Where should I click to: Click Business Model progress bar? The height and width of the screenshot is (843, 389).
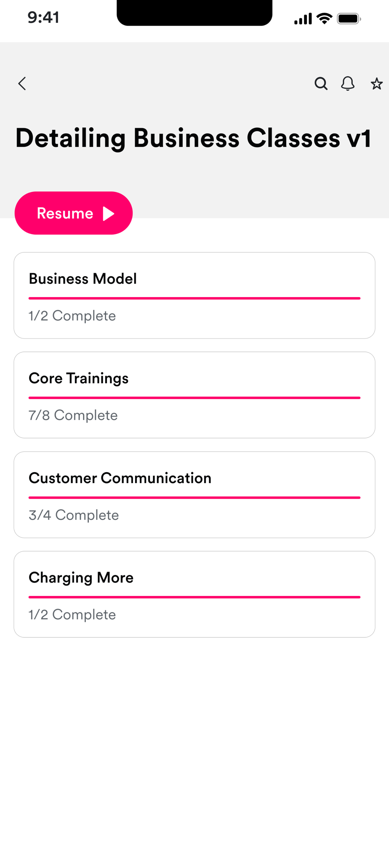194,298
